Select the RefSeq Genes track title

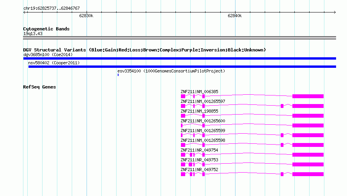click(39, 87)
